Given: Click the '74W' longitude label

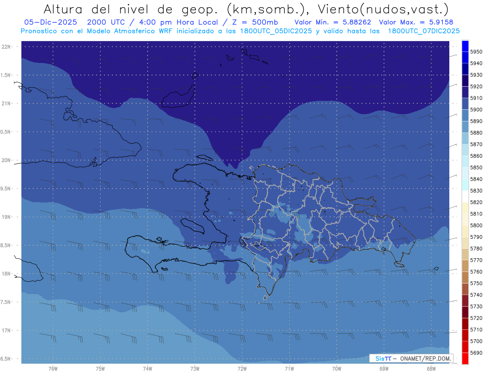Looking at the screenshot, I should tap(147, 369).
